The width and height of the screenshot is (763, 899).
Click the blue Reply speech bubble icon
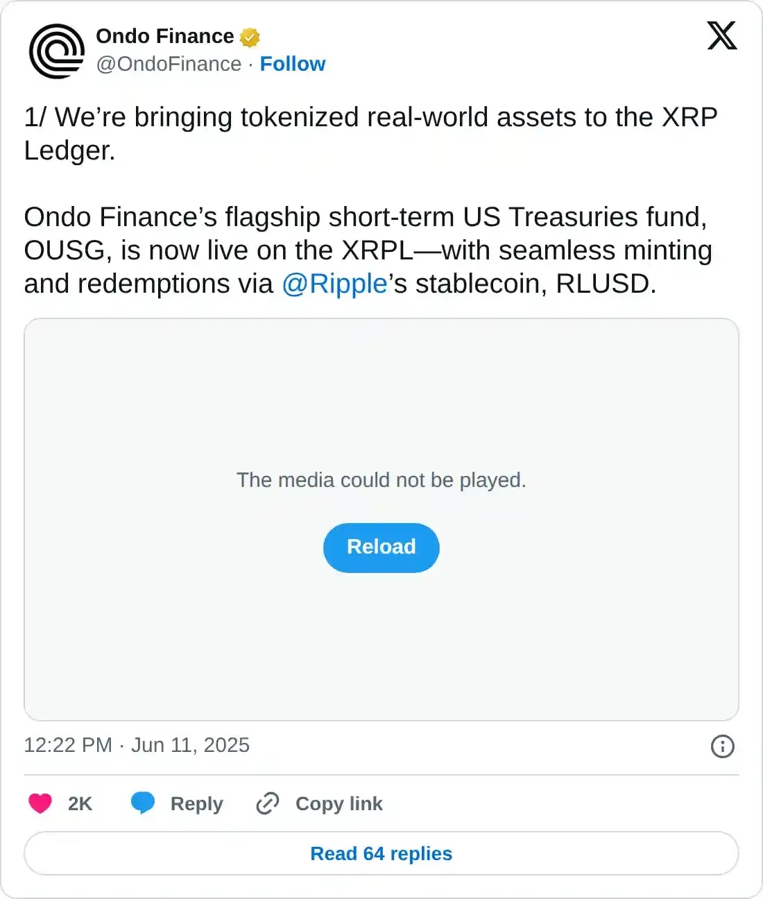pos(144,803)
